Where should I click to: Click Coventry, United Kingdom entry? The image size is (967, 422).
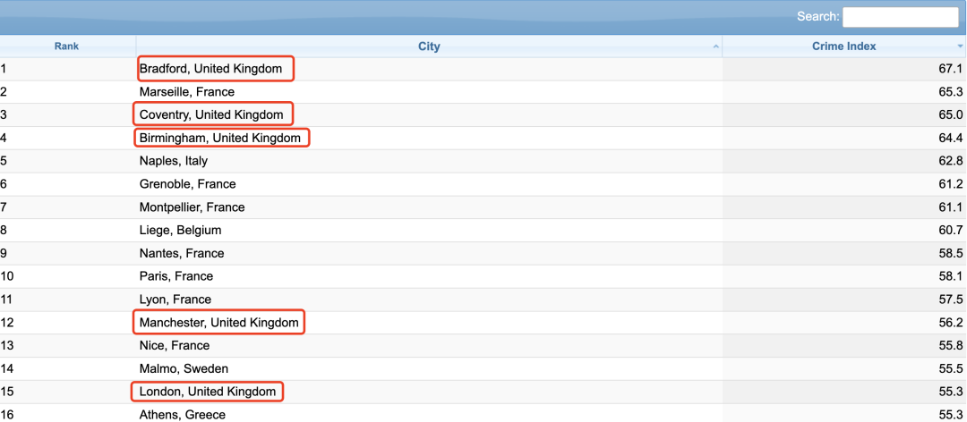pos(211,114)
